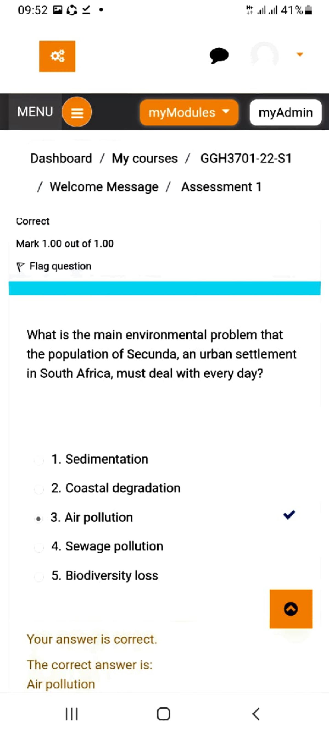Viewport: 329px width, 733px height.
Task: Tap the Android back navigation button
Action: [x=256, y=714]
